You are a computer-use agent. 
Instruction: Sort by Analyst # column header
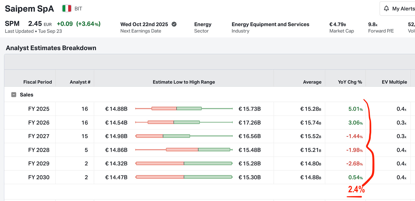pyautogui.click(x=80, y=82)
